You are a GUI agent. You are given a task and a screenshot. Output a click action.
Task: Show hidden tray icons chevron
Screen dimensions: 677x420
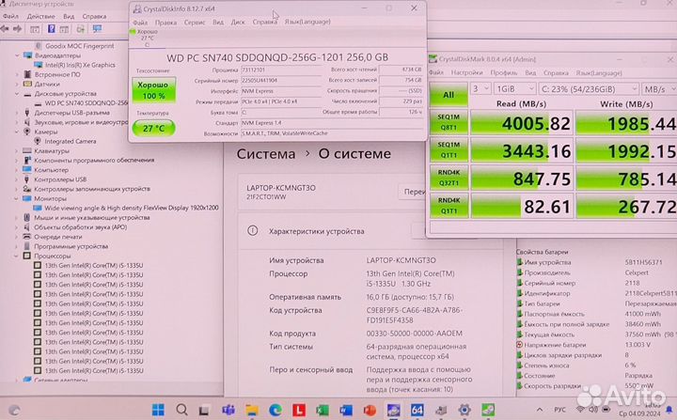540,410
